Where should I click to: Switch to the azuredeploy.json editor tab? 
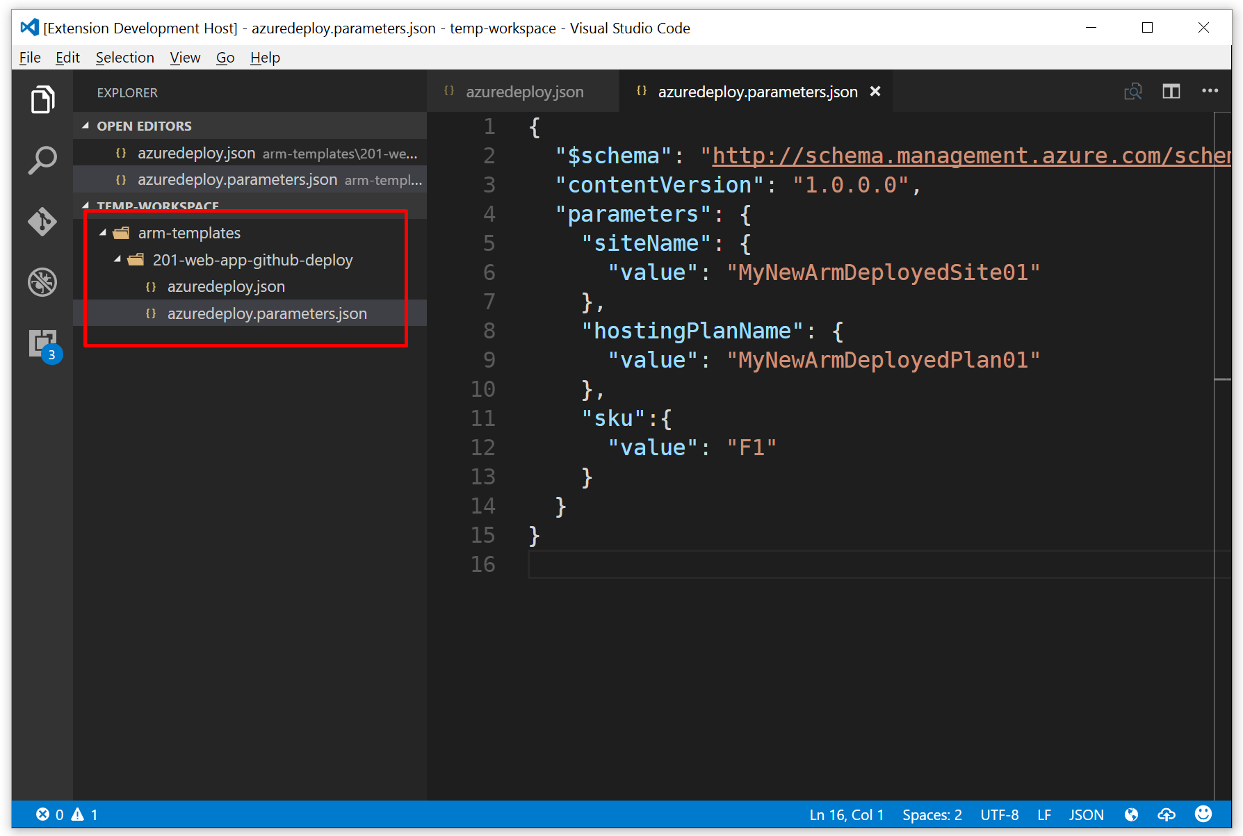[523, 91]
